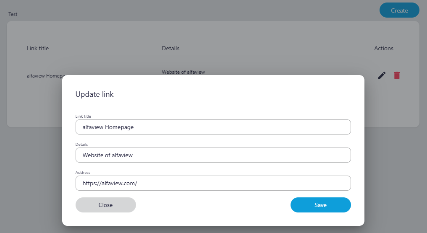Screen dimensions: 427x233
Task: Click the Actions column header
Action: pyautogui.click(x=383, y=48)
